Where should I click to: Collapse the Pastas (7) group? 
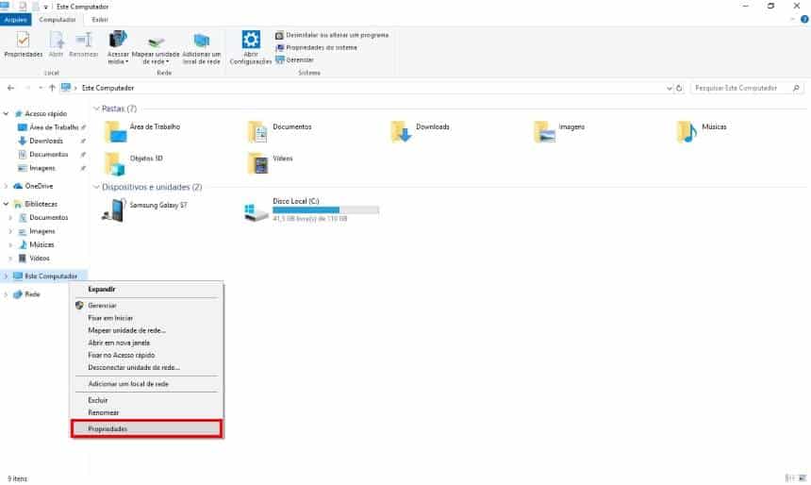pyautogui.click(x=96, y=109)
